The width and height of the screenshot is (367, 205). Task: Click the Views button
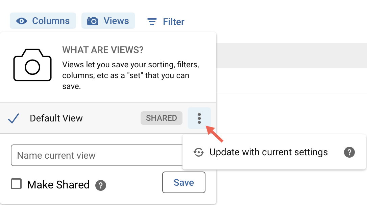pos(108,21)
